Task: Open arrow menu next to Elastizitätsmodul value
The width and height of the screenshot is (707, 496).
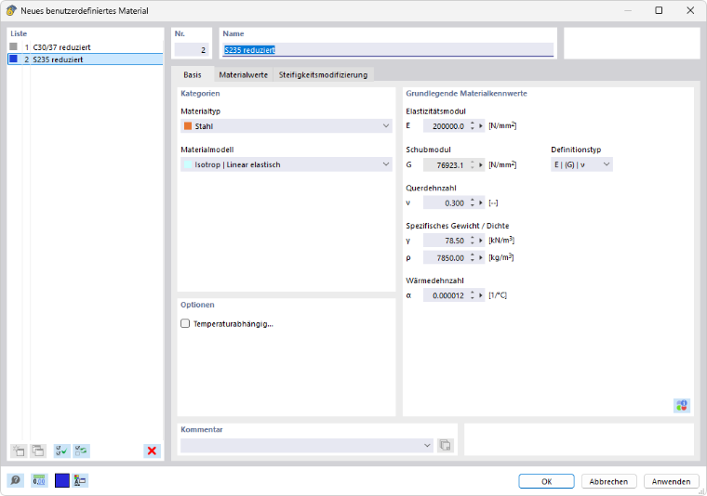Action: [x=481, y=126]
